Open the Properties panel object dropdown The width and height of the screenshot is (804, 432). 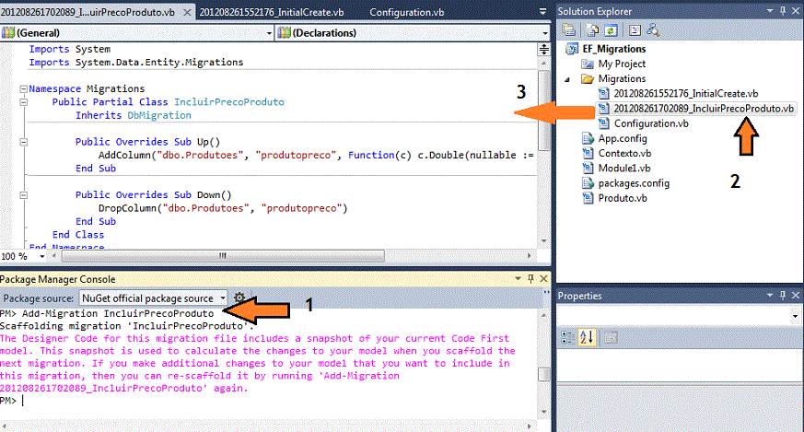click(795, 316)
